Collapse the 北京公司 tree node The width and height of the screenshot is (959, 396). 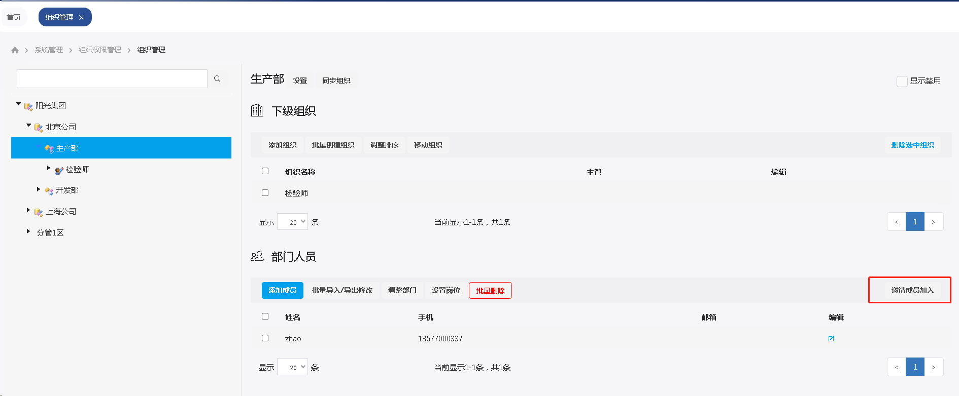click(x=29, y=125)
